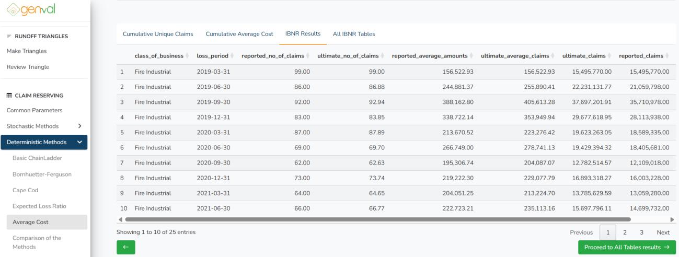Select loss period 2019-06-30 cell

tap(213, 87)
